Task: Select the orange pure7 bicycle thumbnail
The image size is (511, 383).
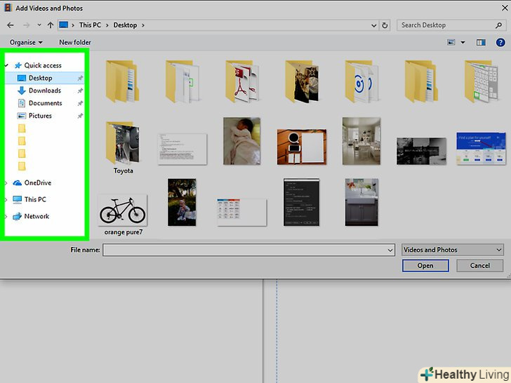Action: pyautogui.click(x=123, y=210)
